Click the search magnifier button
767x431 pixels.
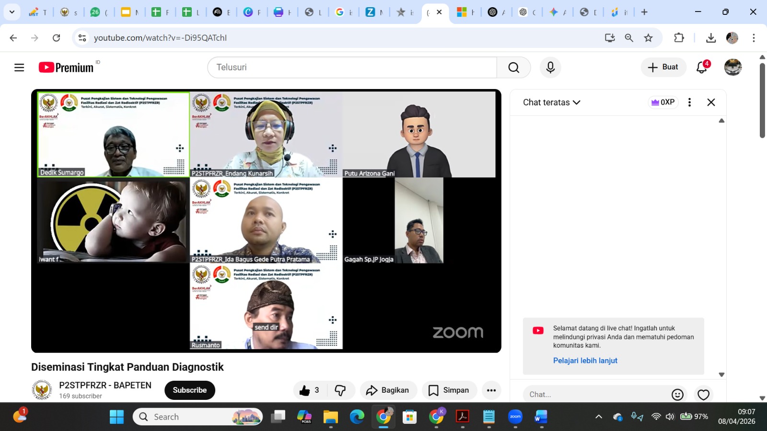click(513, 68)
